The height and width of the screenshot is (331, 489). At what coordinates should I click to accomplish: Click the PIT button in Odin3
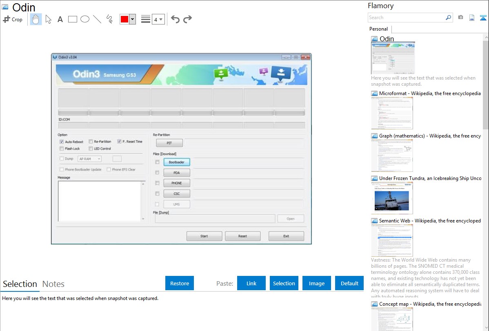169,143
